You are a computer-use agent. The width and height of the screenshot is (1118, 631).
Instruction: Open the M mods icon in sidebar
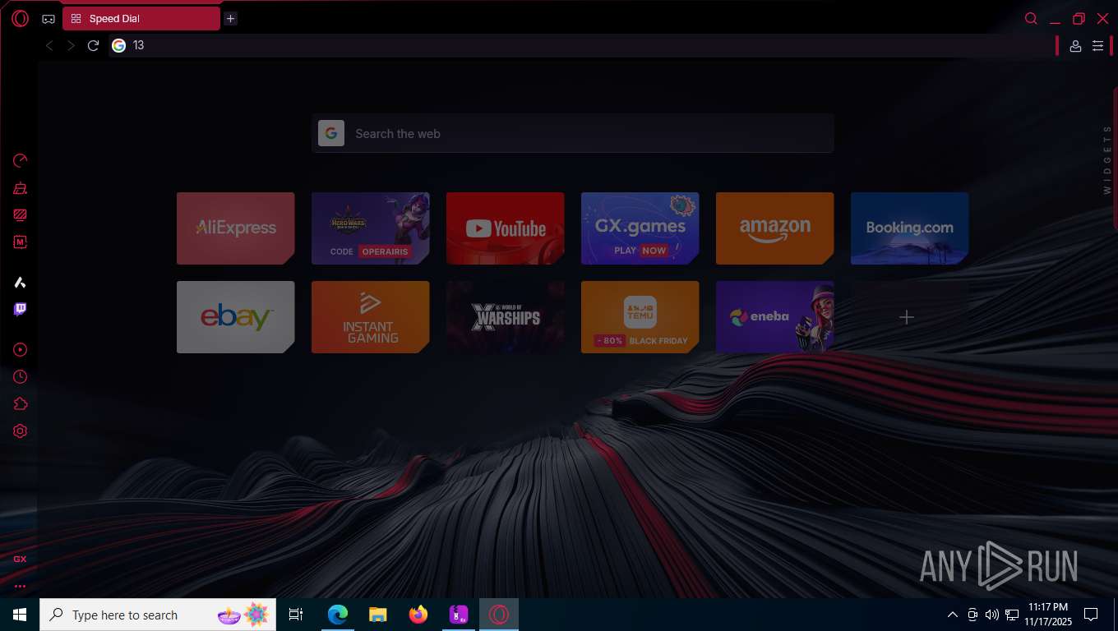tap(20, 242)
